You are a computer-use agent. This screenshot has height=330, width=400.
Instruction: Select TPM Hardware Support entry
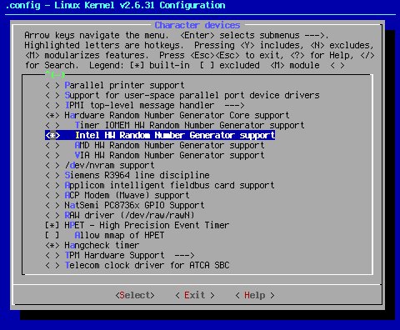tap(114, 255)
